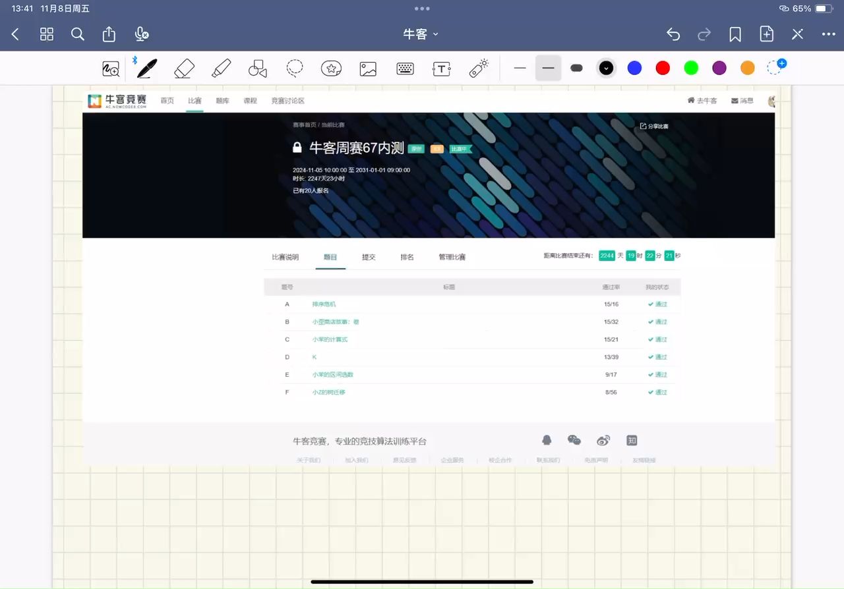Open the 牛客 document title dropdown
This screenshot has width=844, height=589.
click(421, 34)
